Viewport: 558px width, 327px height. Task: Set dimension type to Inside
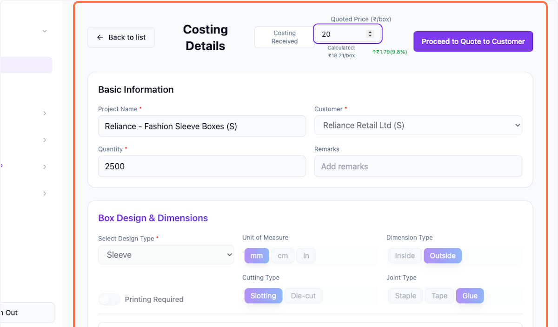click(x=405, y=255)
